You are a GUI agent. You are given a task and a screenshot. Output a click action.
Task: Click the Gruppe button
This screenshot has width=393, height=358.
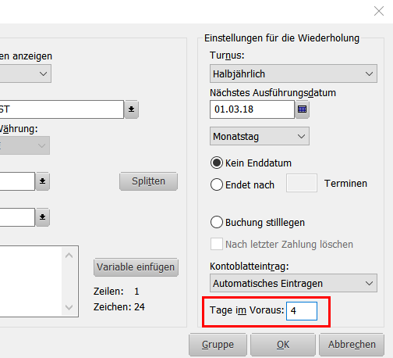[x=218, y=345]
